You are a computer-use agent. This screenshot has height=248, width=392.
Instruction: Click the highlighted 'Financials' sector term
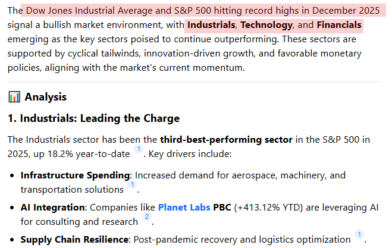click(338, 26)
